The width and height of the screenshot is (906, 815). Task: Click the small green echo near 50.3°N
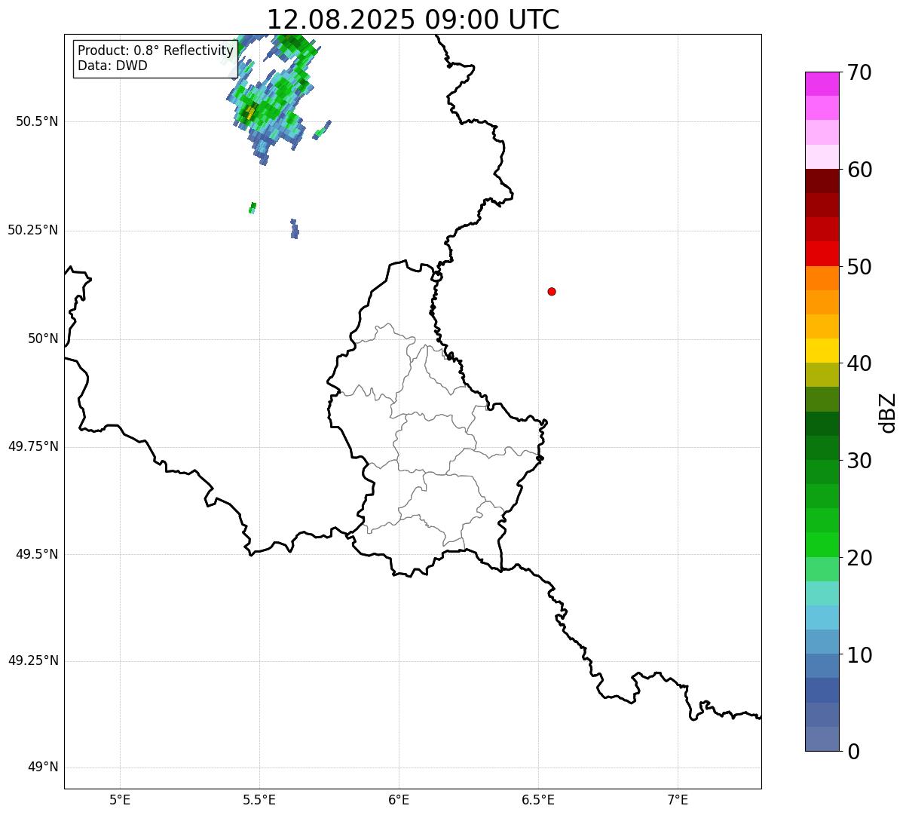[253, 207]
